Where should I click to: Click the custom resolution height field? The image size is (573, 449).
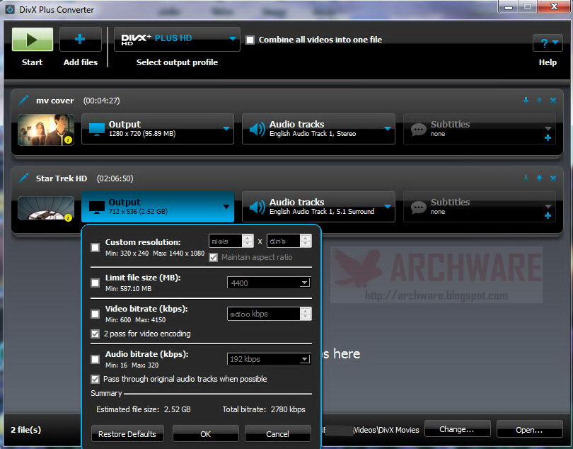(284, 241)
